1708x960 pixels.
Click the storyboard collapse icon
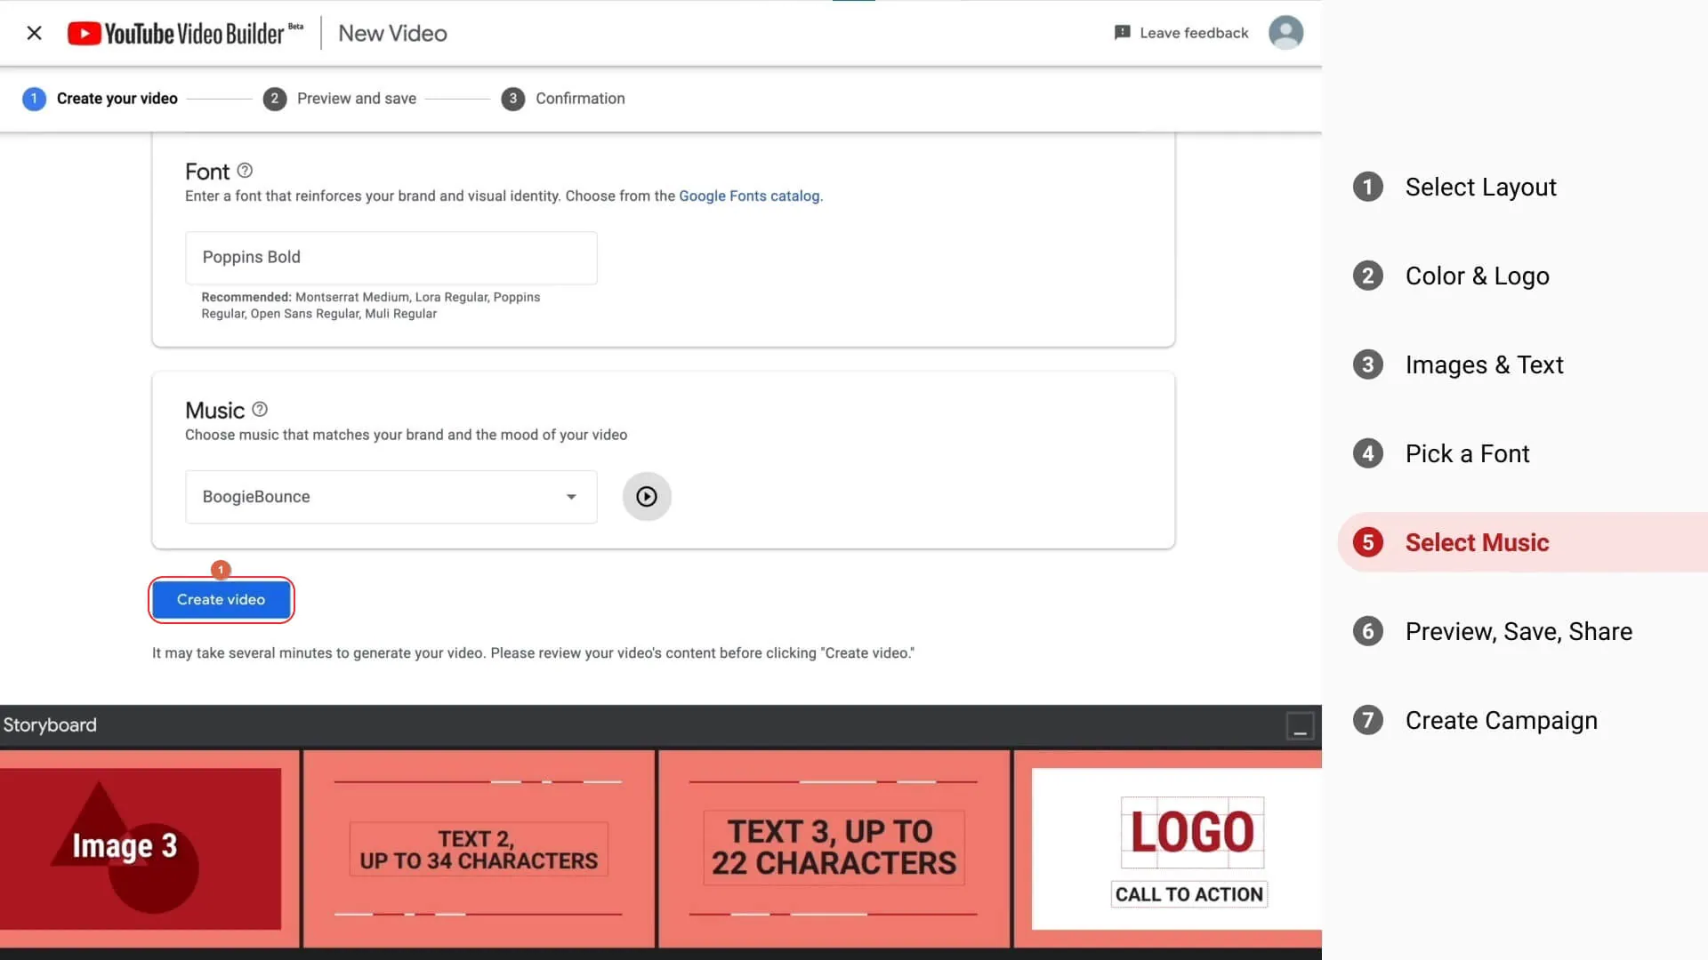click(1299, 727)
